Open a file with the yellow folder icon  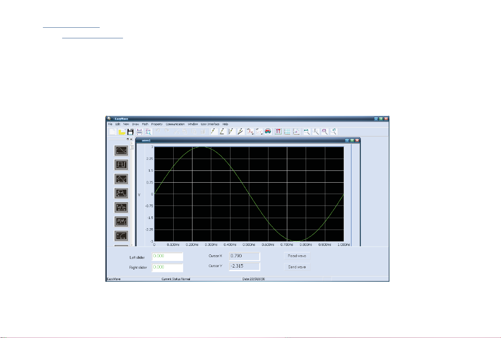coord(122,131)
